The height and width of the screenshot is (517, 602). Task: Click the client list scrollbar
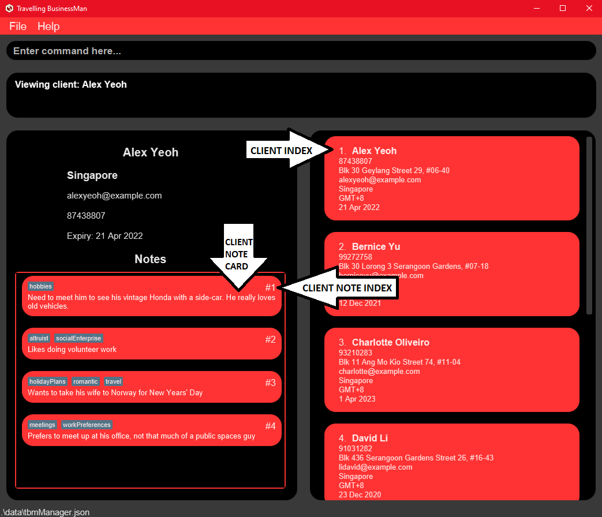[x=589, y=226]
